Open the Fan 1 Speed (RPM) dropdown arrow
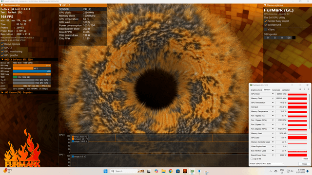 click(x=273, y=120)
